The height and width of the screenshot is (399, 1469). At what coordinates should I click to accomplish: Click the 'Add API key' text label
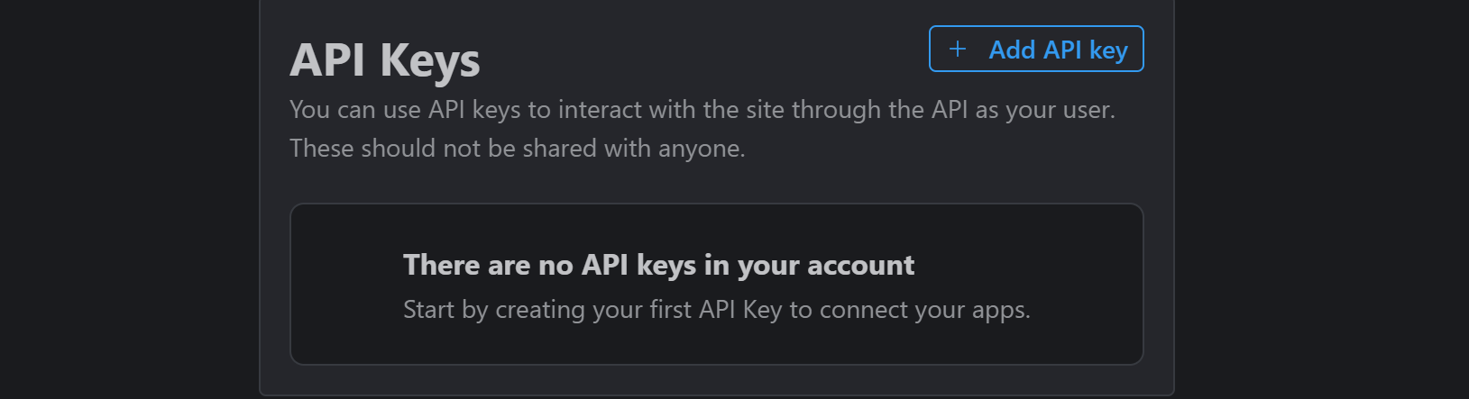1058,50
